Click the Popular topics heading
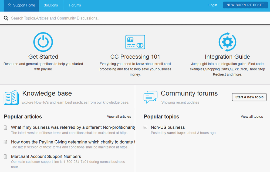Viewport: 270px width, 172px height. (161, 117)
